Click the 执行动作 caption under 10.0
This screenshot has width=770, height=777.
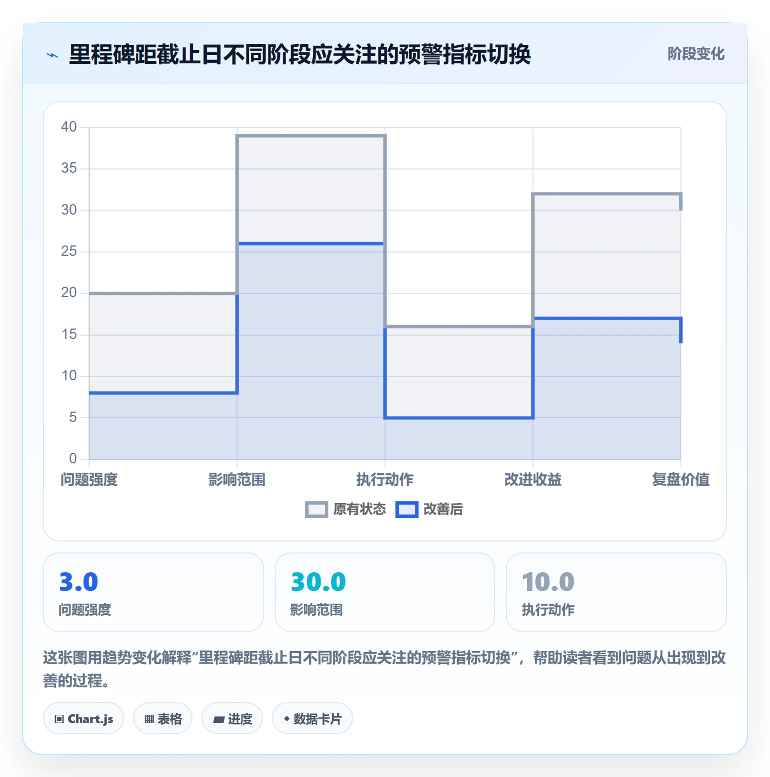coord(548,610)
